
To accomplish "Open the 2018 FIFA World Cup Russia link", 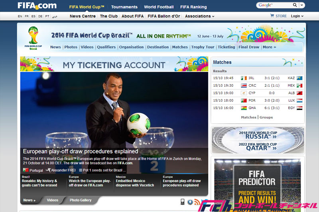I will point(258,135).
